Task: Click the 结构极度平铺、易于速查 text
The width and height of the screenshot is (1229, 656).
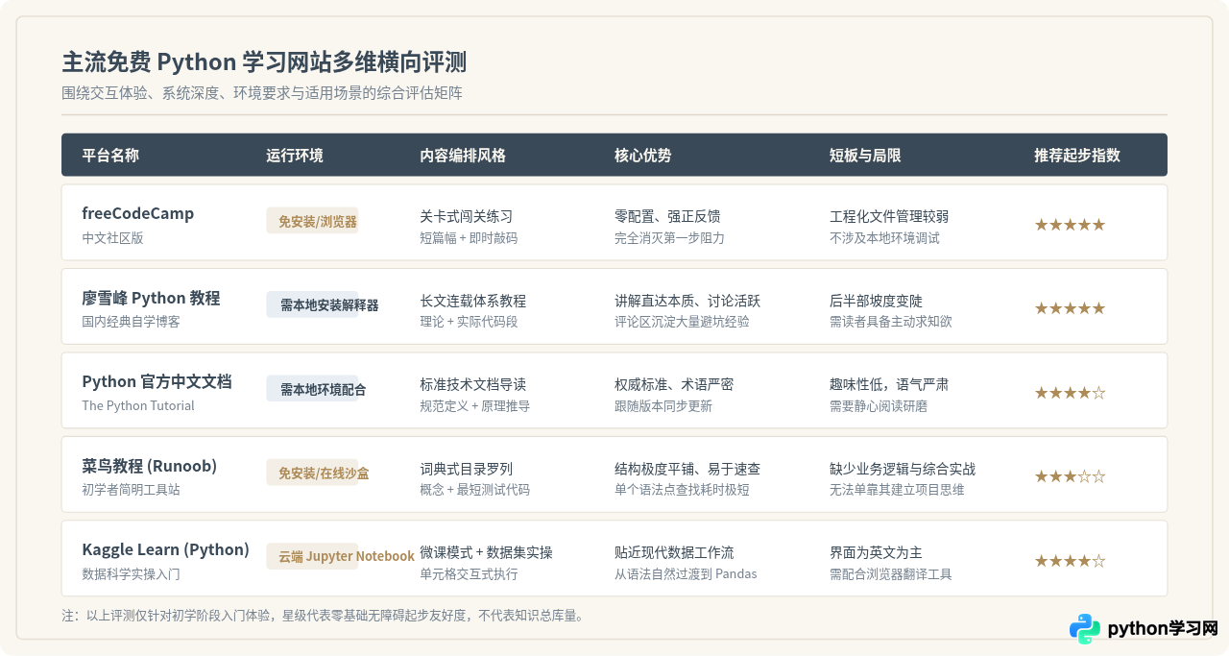Action: tap(687, 469)
